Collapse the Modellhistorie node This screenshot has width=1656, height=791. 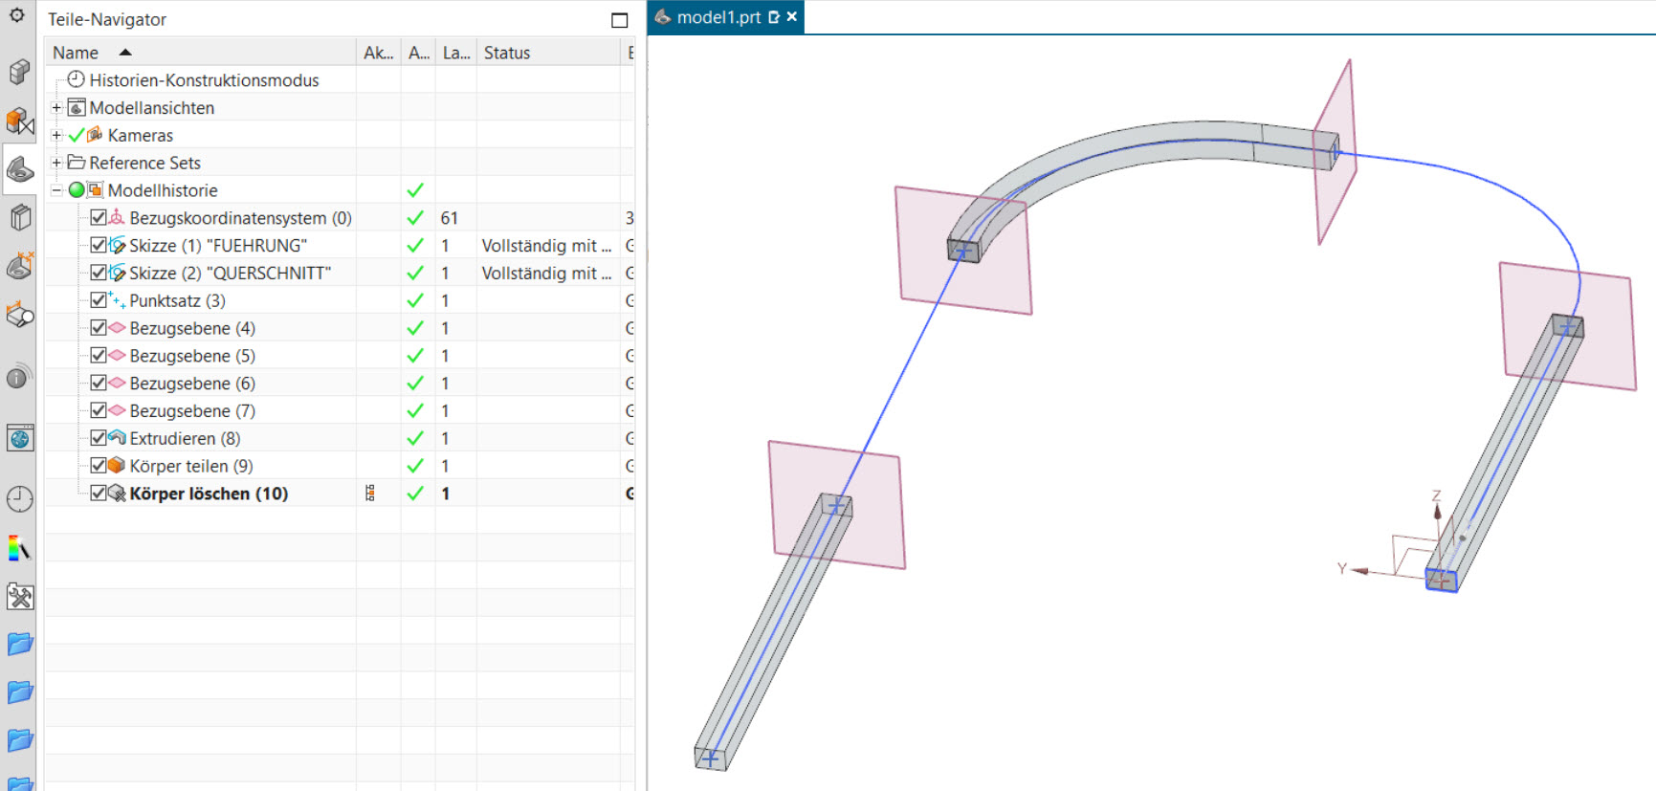coord(56,190)
